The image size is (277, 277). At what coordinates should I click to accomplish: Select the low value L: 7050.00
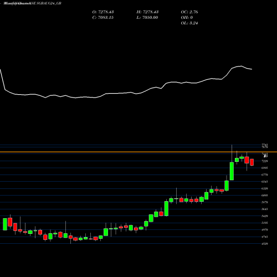[x=147, y=18]
